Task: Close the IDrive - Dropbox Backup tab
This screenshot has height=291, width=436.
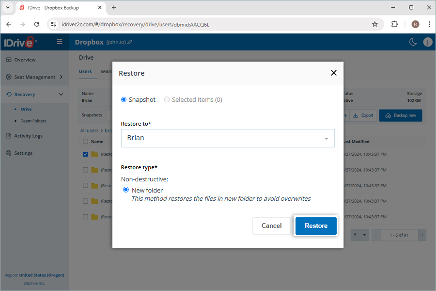Action: [100, 8]
